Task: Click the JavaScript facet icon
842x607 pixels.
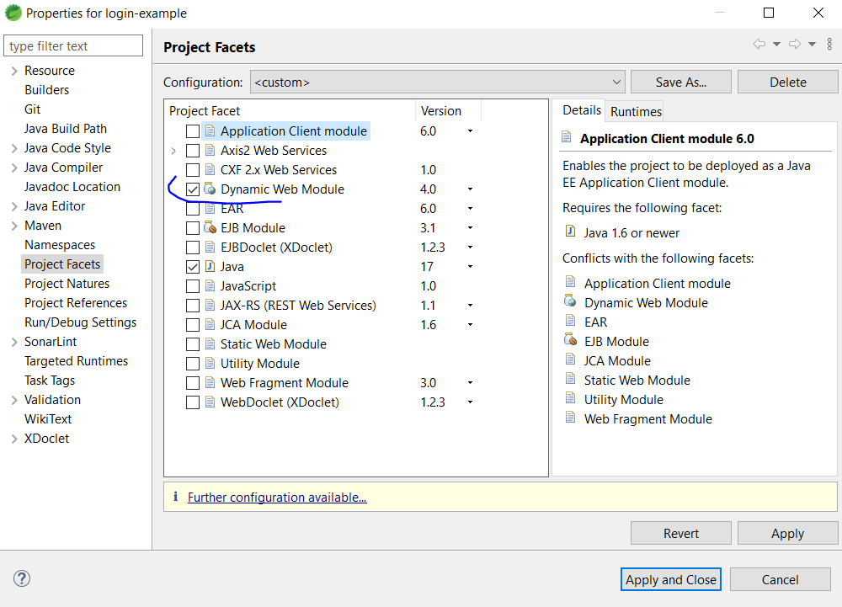Action: coord(210,285)
